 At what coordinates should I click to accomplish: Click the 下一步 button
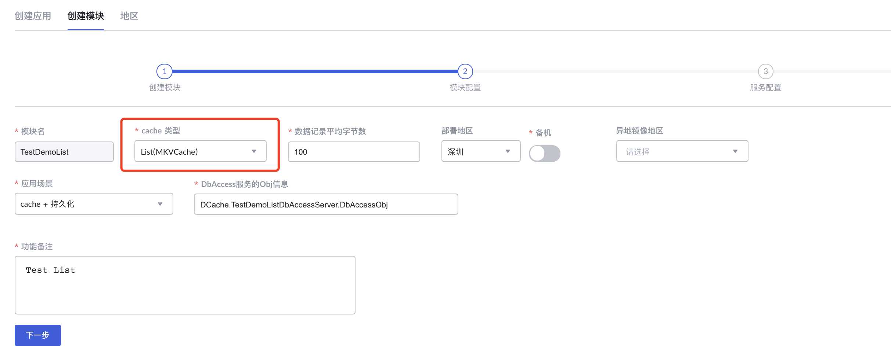tap(38, 335)
